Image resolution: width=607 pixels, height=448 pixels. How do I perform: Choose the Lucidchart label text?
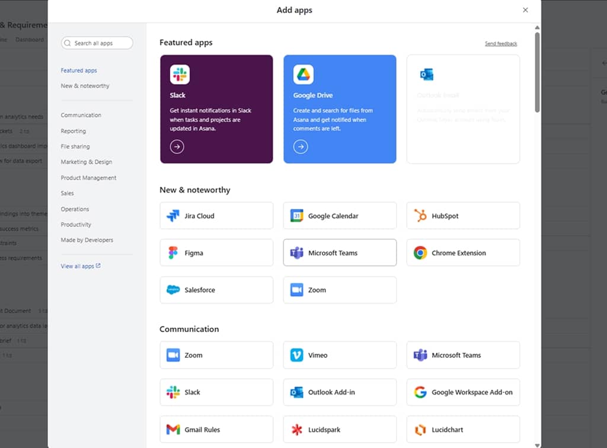pos(447,430)
